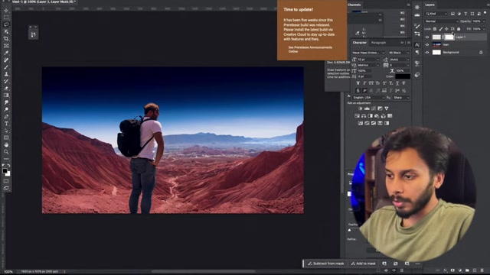The height and width of the screenshot is (275, 490).
Task: Switch to the Character tab
Action: pyautogui.click(x=359, y=43)
